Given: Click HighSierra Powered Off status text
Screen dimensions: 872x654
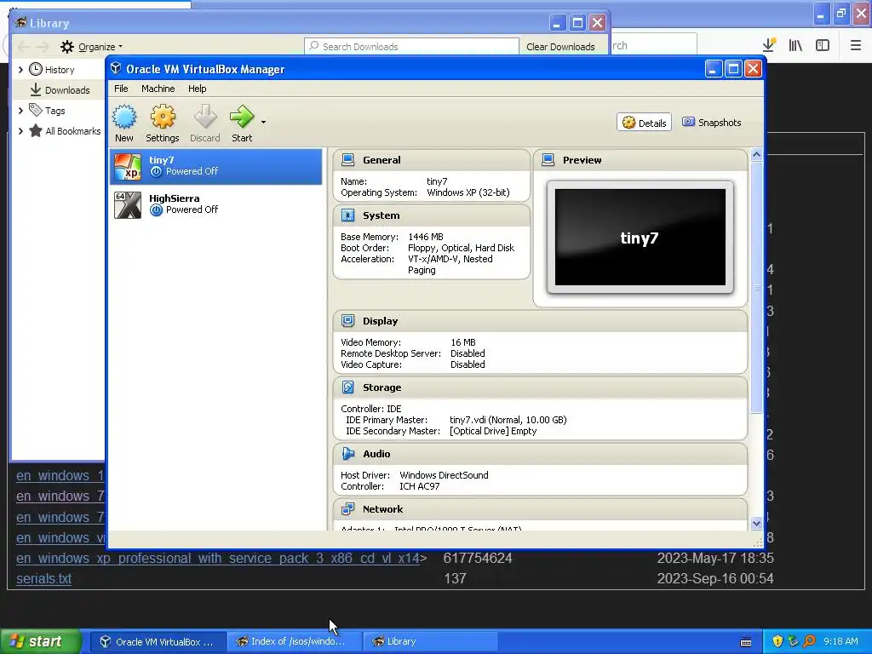Looking at the screenshot, I should coord(192,209).
